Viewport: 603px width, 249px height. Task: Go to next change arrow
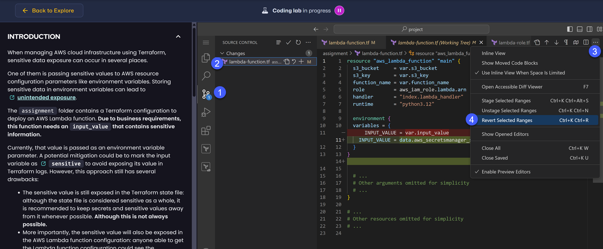pyautogui.click(x=556, y=43)
